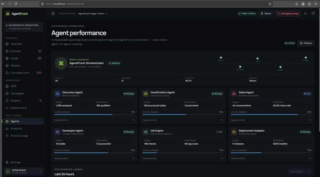
Task: Click the AgentFront Orchestrator command icon
Action: tap(61, 63)
